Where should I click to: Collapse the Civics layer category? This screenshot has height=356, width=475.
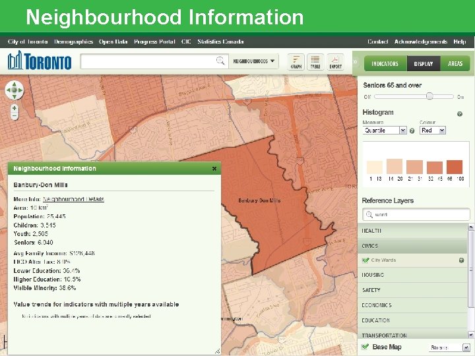pyautogui.click(x=412, y=246)
